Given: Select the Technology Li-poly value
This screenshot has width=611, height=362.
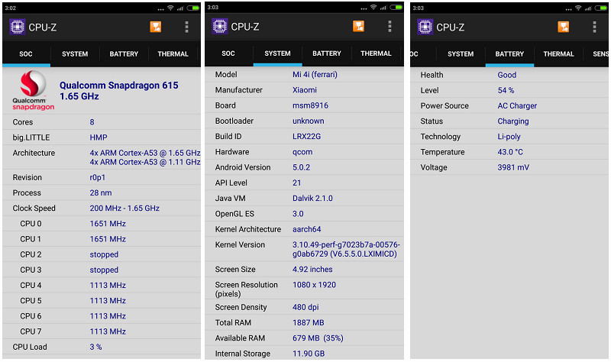Looking at the screenshot, I should tap(509, 137).
